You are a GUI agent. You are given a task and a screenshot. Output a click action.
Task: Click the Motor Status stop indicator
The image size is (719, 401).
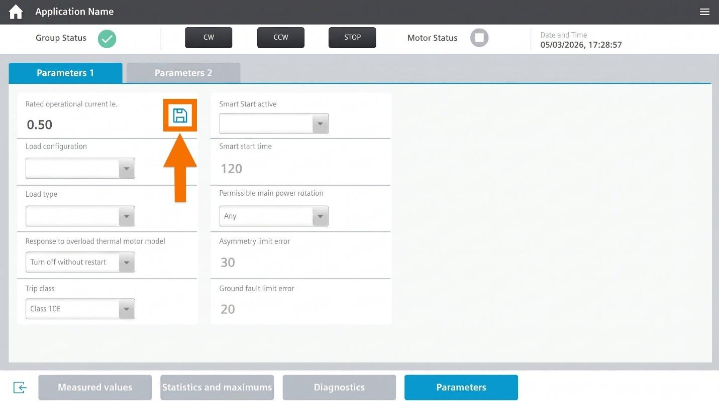479,38
